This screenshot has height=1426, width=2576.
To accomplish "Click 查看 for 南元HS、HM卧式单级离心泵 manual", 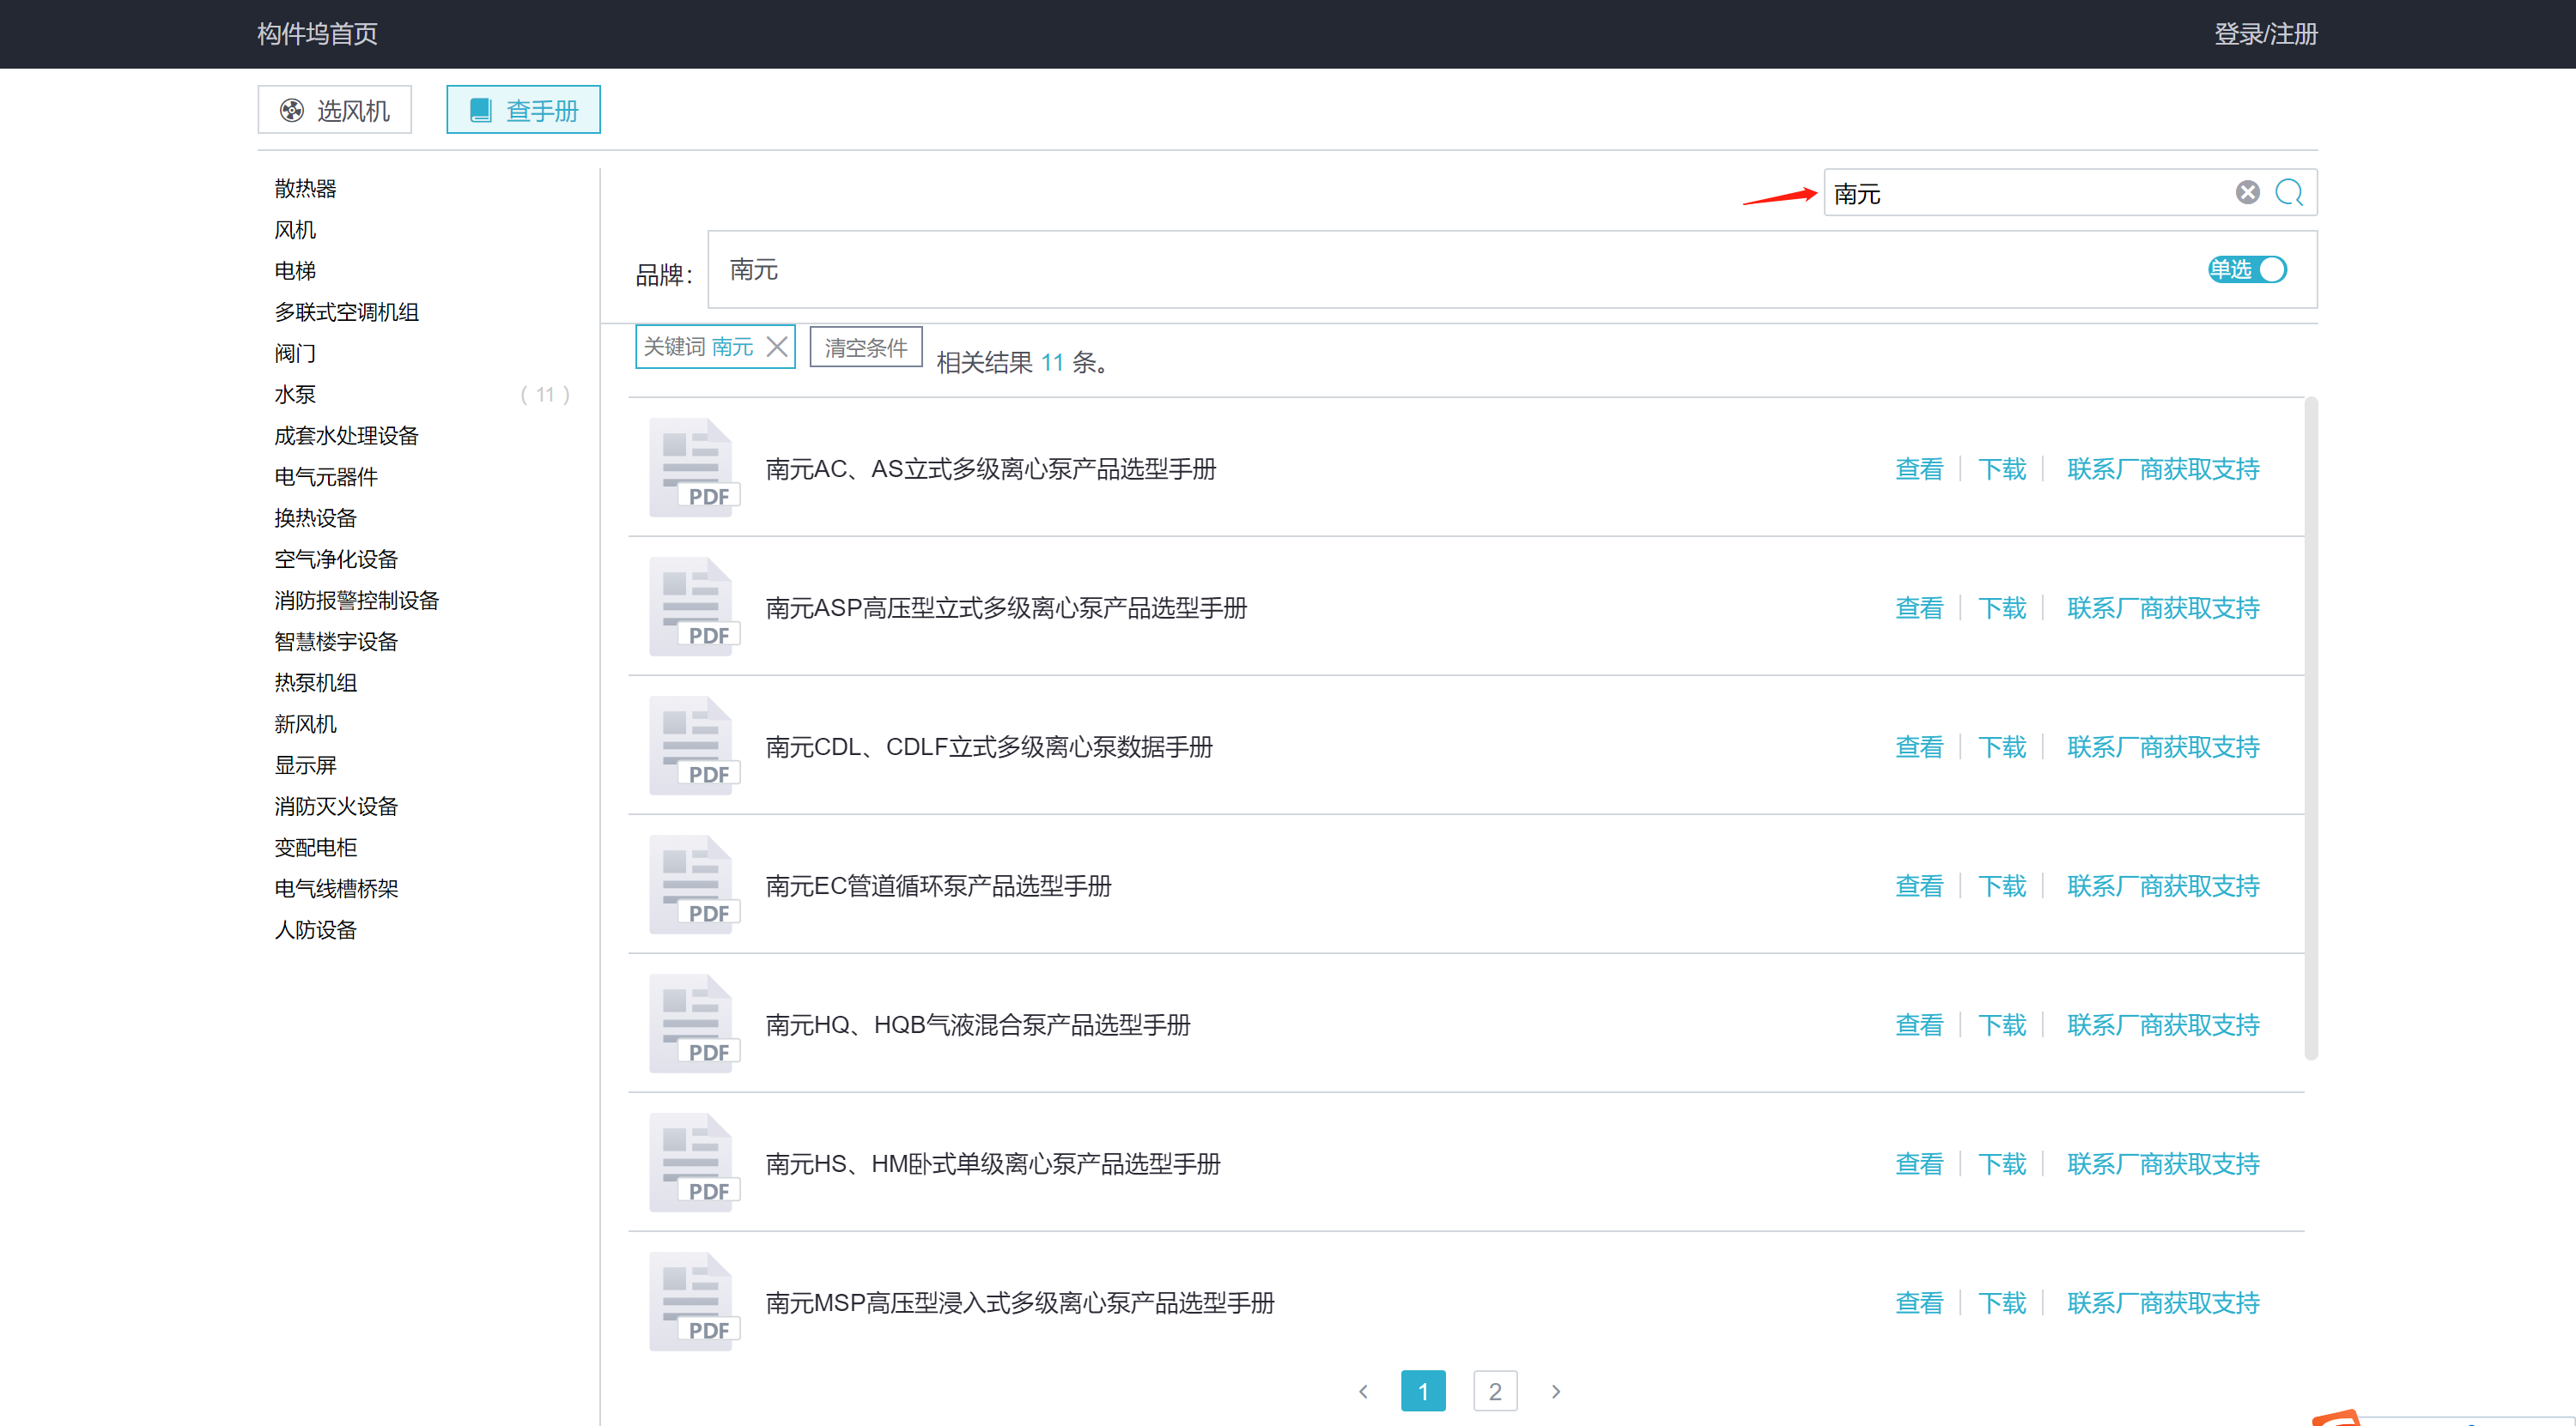I will (1918, 1163).
